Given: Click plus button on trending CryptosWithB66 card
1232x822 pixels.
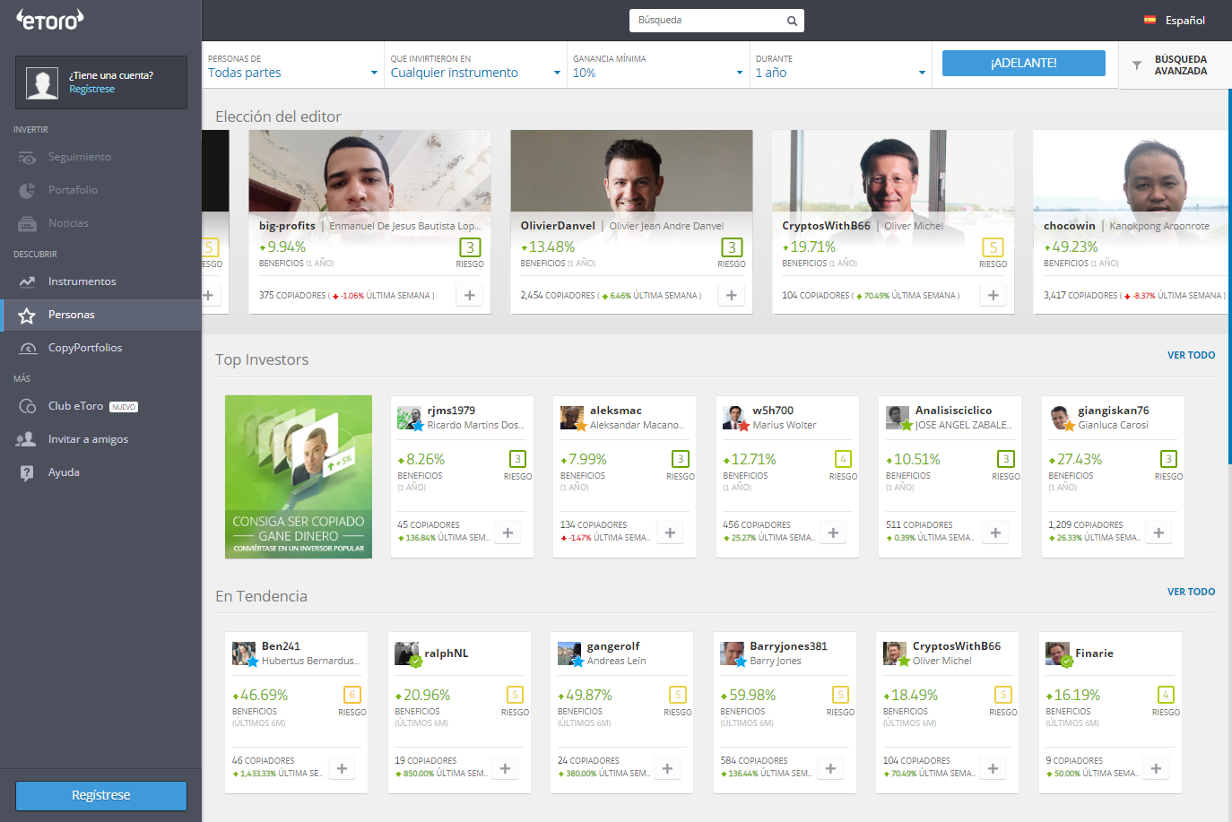Looking at the screenshot, I should [993, 768].
